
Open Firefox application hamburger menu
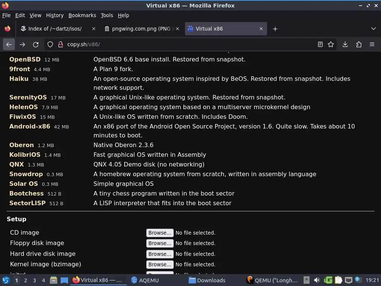point(372,44)
